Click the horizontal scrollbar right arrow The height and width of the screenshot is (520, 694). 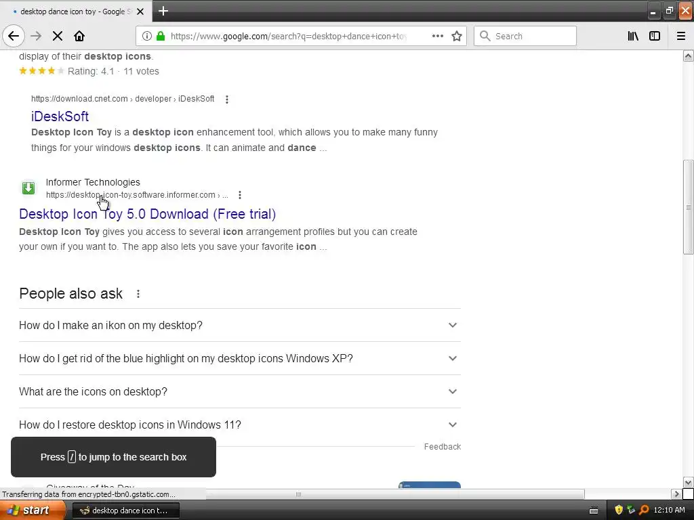point(676,494)
